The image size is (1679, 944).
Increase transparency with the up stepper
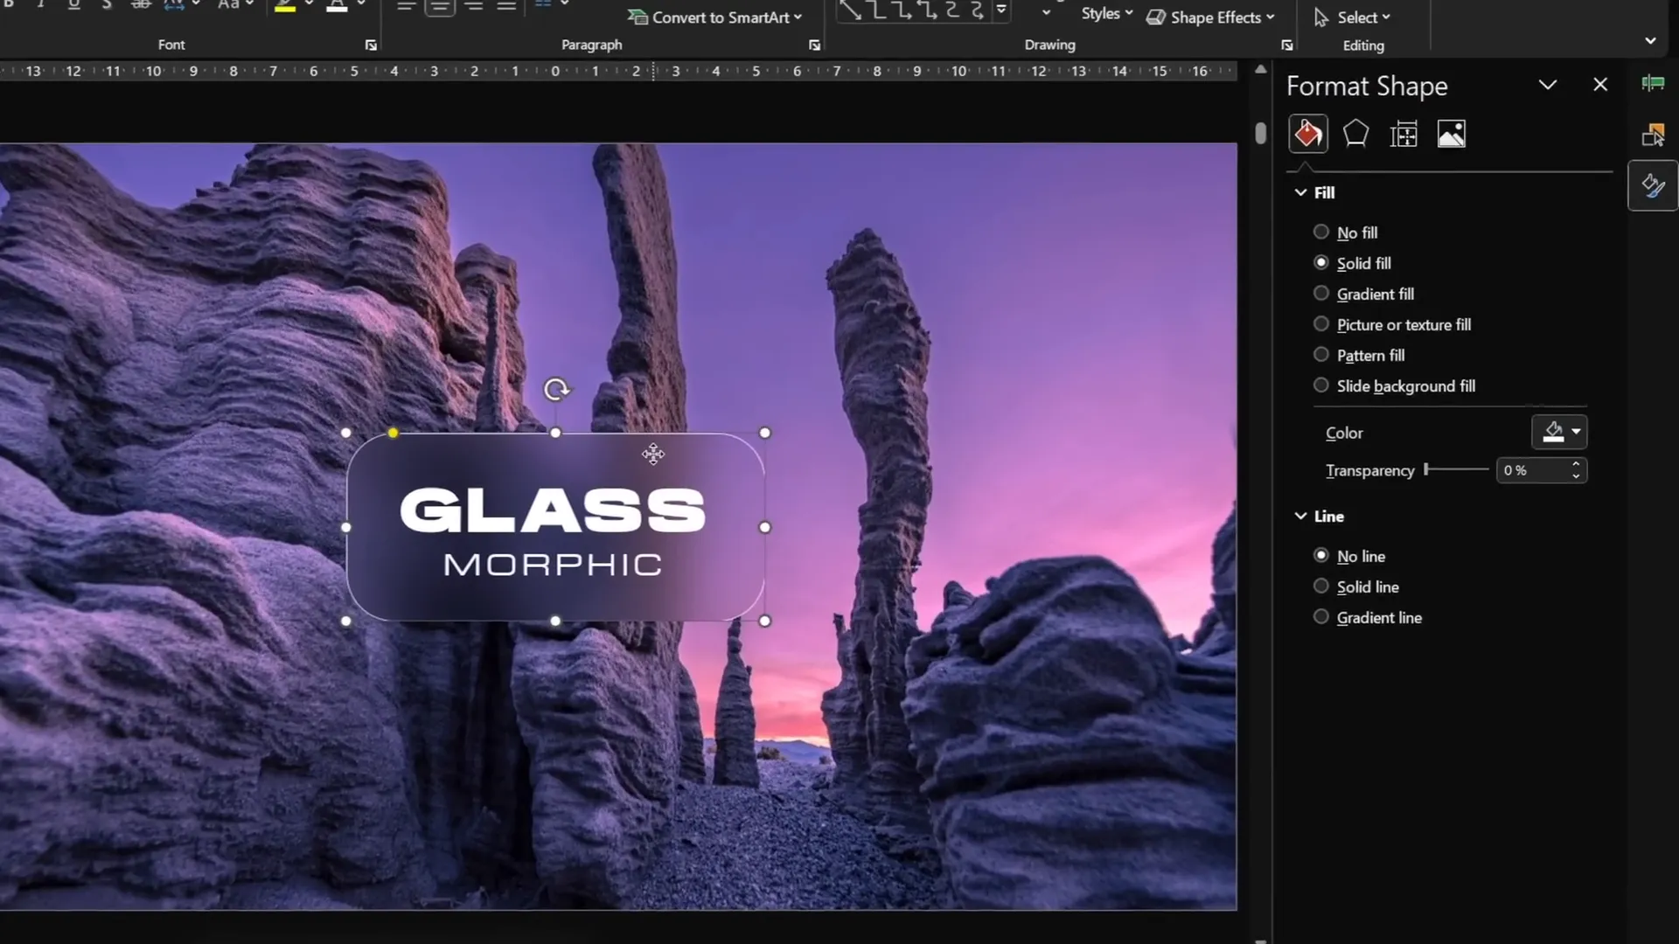coord(1576,464)
